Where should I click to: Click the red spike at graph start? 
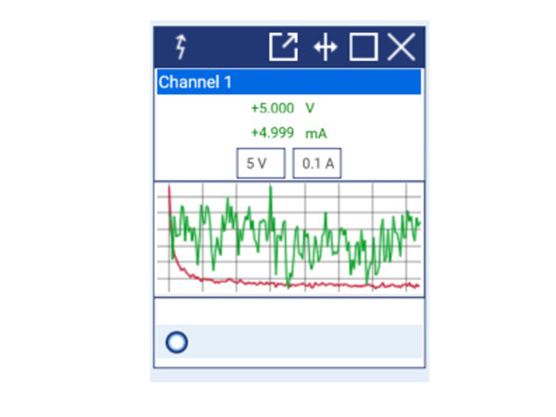coord(170,202)
